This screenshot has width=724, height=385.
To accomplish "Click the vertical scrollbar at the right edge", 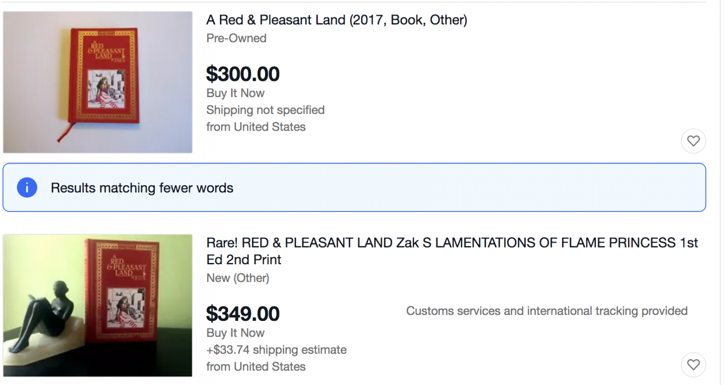I will pos(722,181).
